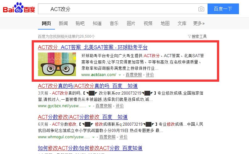The image size is (249, 154).
Task: Expand dropdown arrow next to actdaan.com
Action: pos(120,75)
